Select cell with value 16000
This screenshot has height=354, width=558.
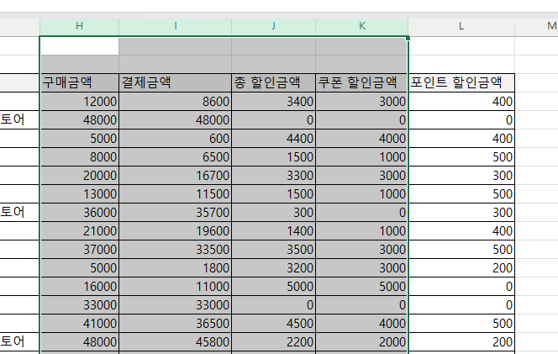[x=80, y=287]
